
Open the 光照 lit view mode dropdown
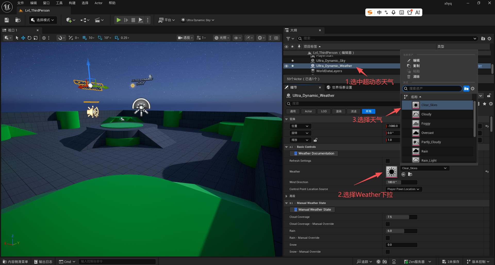point(222,38)
